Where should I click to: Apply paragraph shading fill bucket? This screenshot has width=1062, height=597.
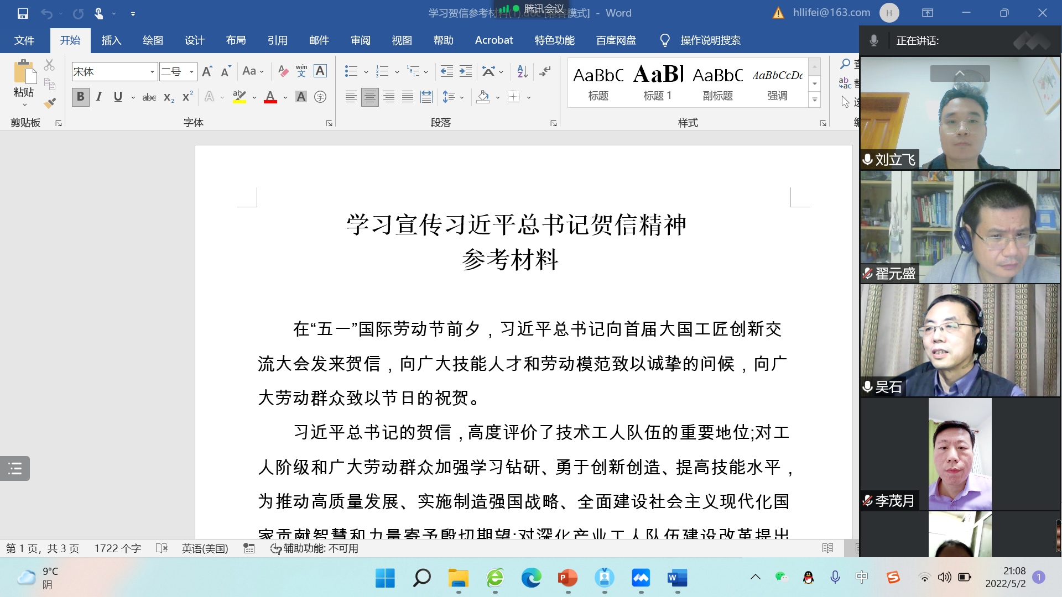tap(483, 97)
